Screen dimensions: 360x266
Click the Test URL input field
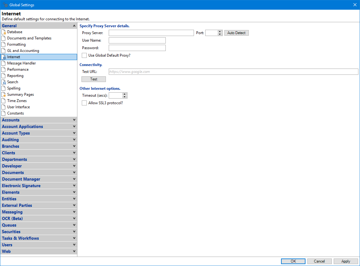pos(233,72)
